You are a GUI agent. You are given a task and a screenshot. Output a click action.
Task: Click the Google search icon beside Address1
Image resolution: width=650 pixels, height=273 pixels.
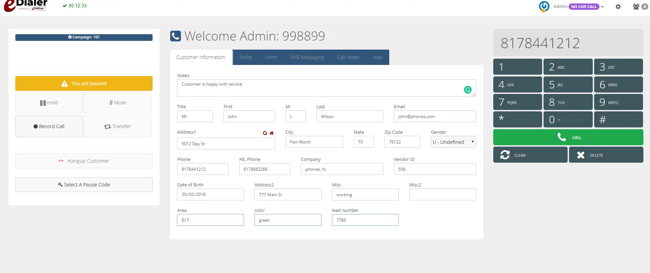(x=265, y=133)
